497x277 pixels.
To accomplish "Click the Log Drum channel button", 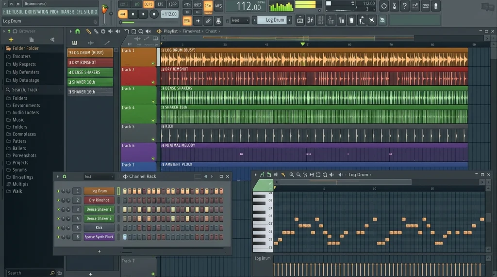I will pyautogui.click(x=99, y=191).
